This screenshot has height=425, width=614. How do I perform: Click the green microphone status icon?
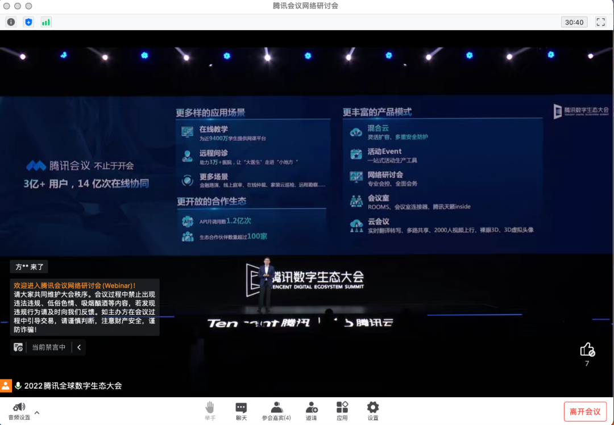(18, 385)
